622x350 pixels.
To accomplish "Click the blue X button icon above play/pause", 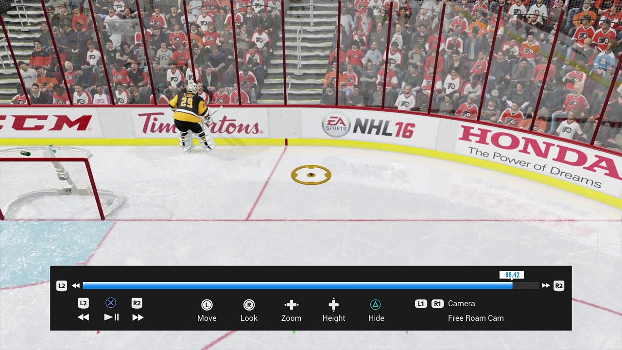I will coord(111,303).
